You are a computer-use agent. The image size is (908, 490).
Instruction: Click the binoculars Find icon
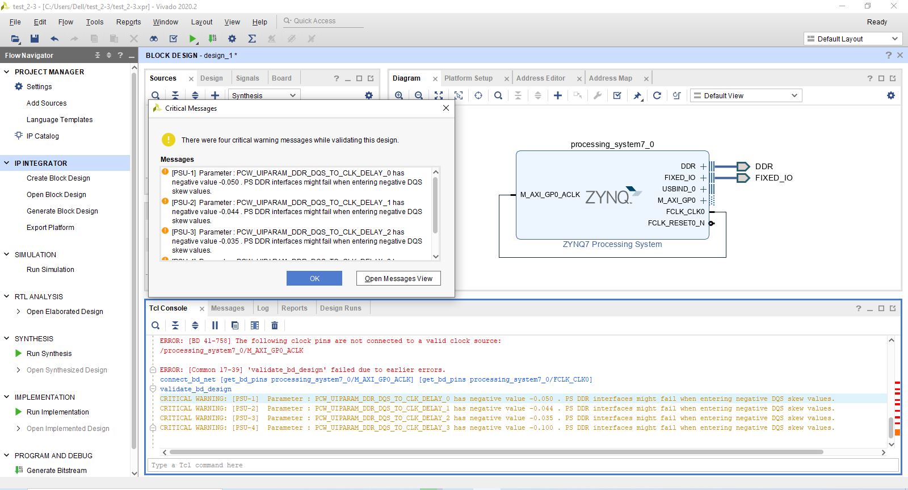click(x=154, y=39)
